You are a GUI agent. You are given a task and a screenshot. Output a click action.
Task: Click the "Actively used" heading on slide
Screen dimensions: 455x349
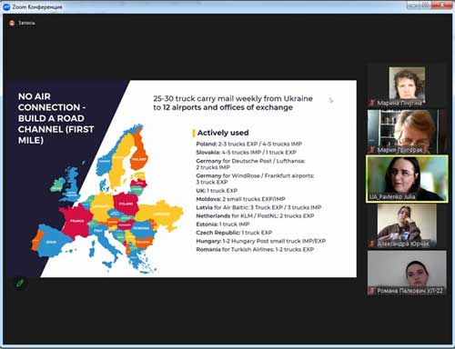(223, 133)
